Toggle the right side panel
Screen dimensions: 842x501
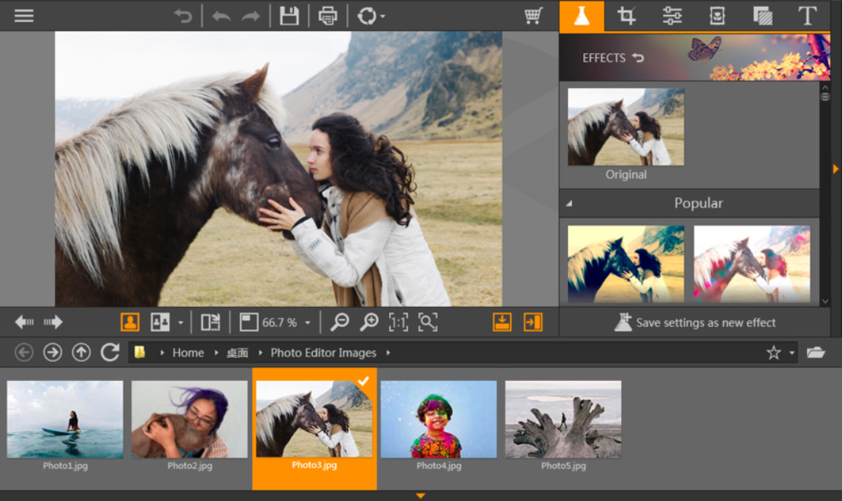click(533, 322)
